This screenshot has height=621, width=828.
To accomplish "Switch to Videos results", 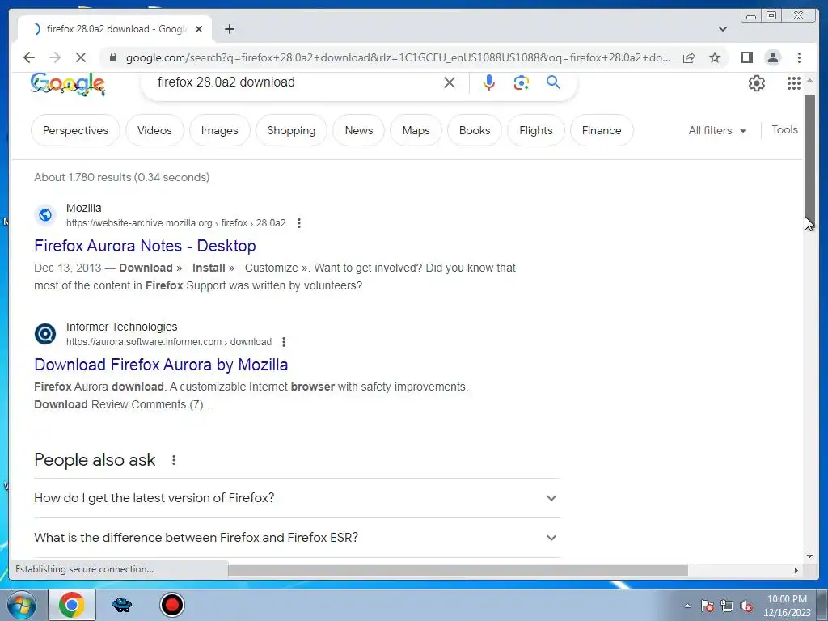I will (x=154, y=130).
